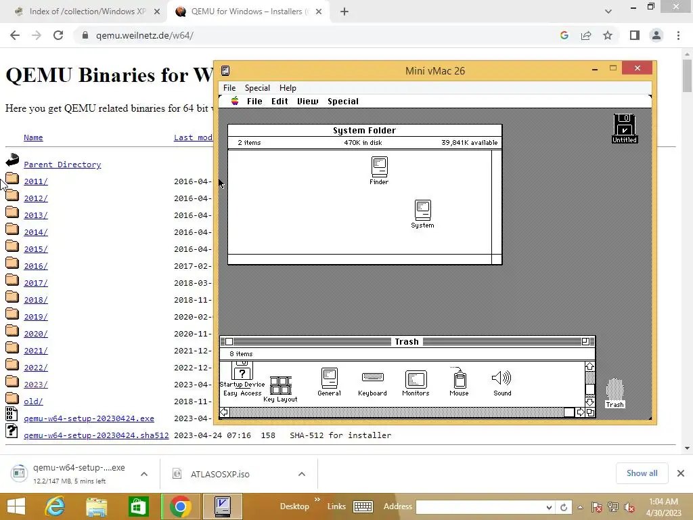Open the Macintosh View menu
Viewport: 693px width, 520px height.
point(308,102)
